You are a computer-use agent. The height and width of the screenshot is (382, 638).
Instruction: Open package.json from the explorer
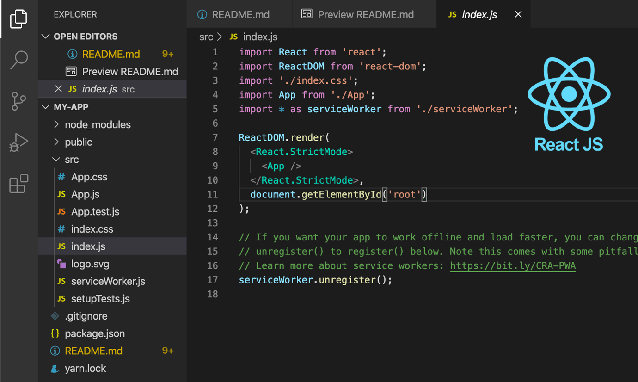click(94, 333)
